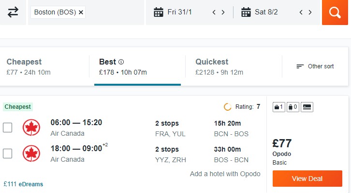This screenshot has width=351, height=193.
Task: Click the cabin bag allowance icon
Action: click(279, 107)
